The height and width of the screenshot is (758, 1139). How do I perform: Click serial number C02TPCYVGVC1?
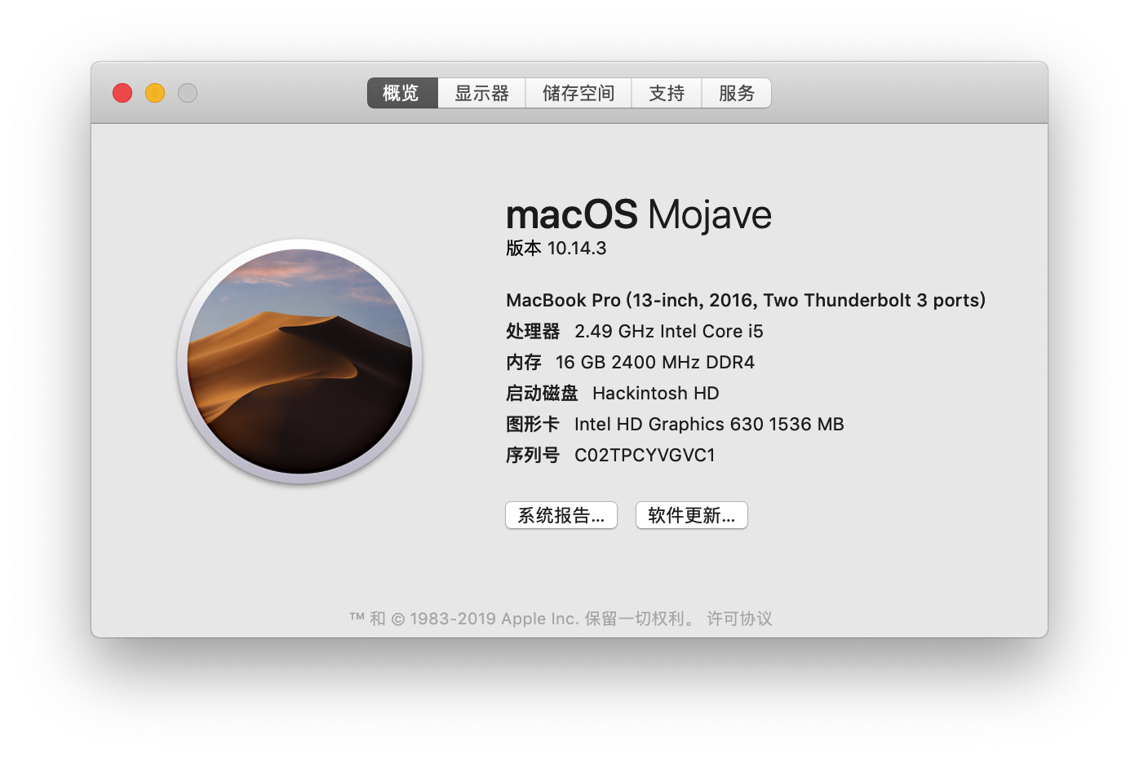[x=645, y=455]
